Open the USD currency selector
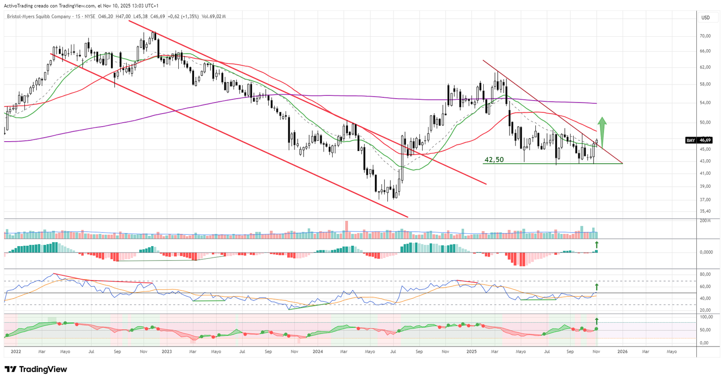Viewport: 724px width, 381px height. pos(705,18)
